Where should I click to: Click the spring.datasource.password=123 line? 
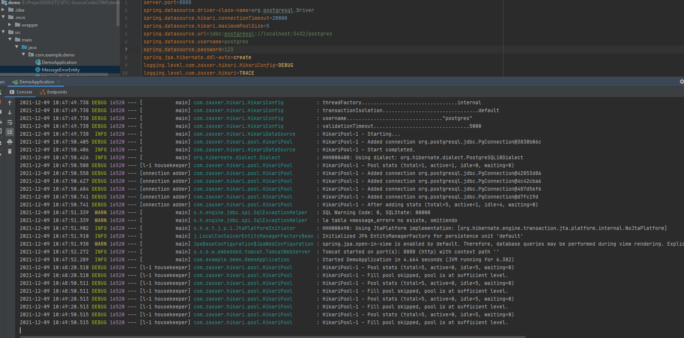[x=188, y=50]
